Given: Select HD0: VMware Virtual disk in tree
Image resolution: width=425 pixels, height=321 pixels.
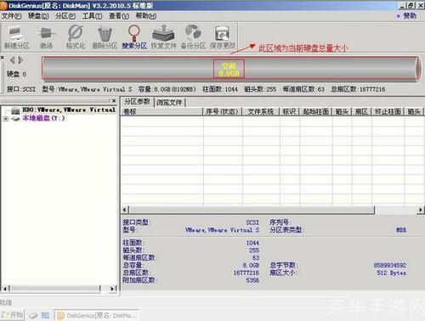Looking at the screenshot, I should [68, 110].
